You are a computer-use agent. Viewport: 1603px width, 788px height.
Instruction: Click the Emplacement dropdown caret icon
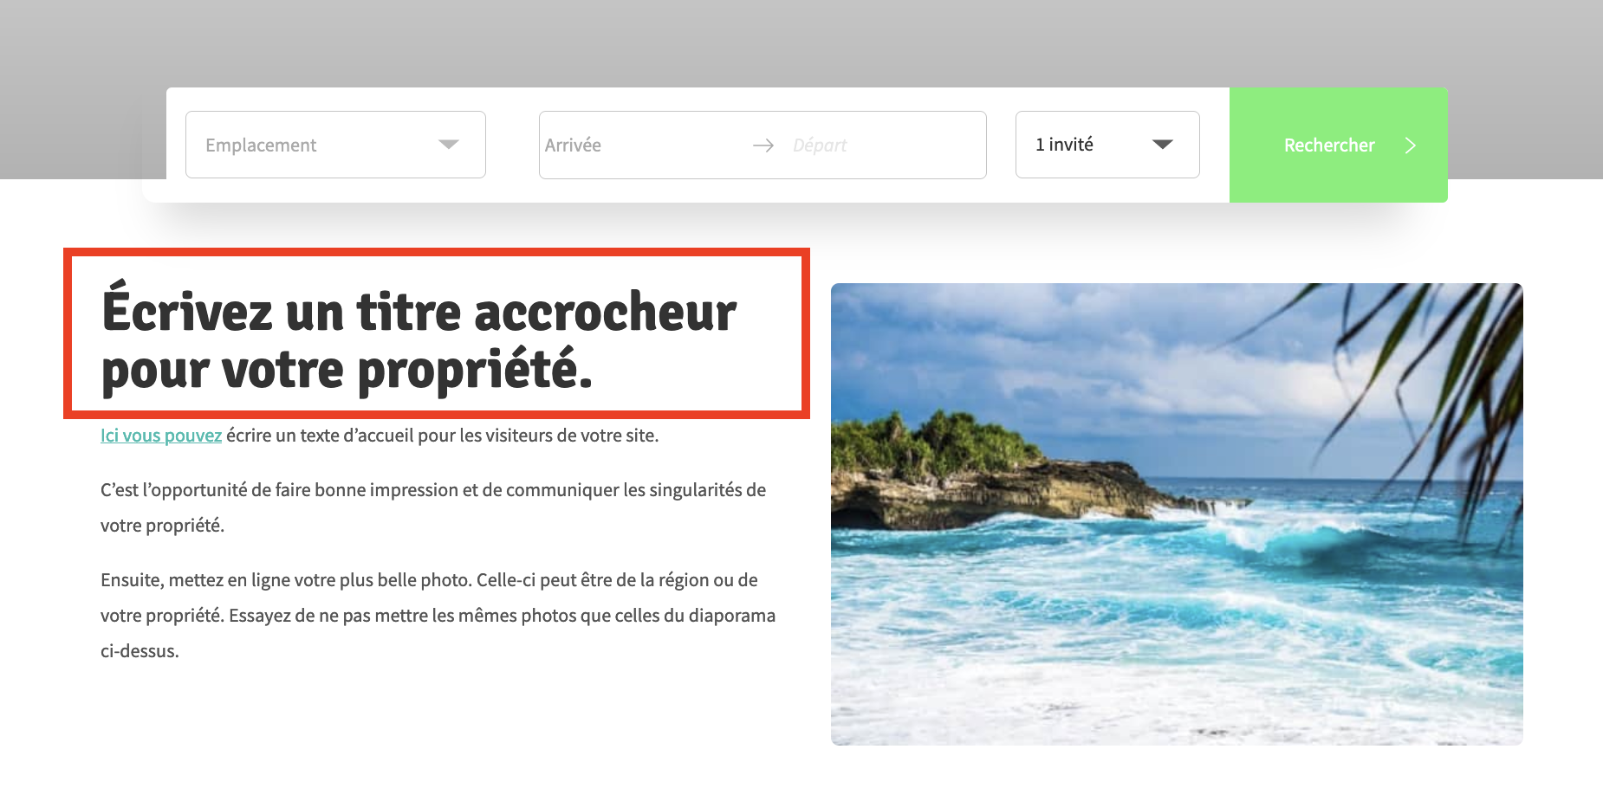coord(448,145)
